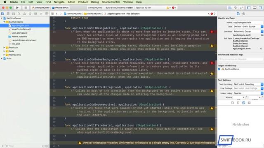The height and width of the screenshot is (148, 264).
Task: Expand the Frameworks group
Action: point(4,55)
